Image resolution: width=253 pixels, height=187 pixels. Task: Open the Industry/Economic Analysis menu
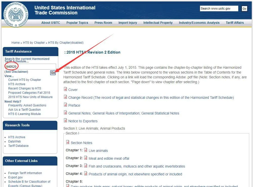(199, 23)
